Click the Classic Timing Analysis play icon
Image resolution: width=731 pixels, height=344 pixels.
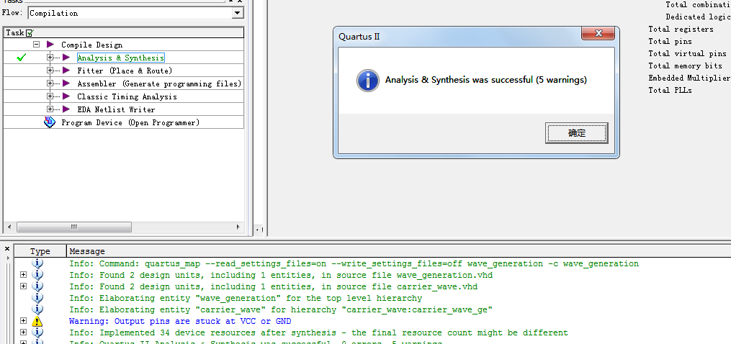[66, 96]
